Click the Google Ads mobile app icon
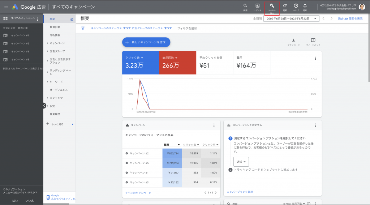The height and width of the screenshot is (205, 370). tap(48, 197)
